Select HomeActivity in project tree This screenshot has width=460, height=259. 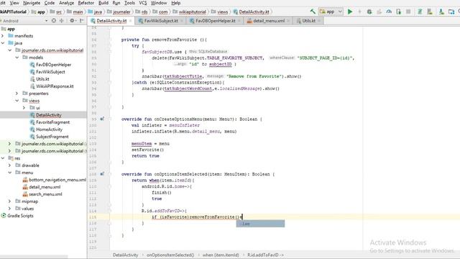pyautogui.click(x=49, y=129)
